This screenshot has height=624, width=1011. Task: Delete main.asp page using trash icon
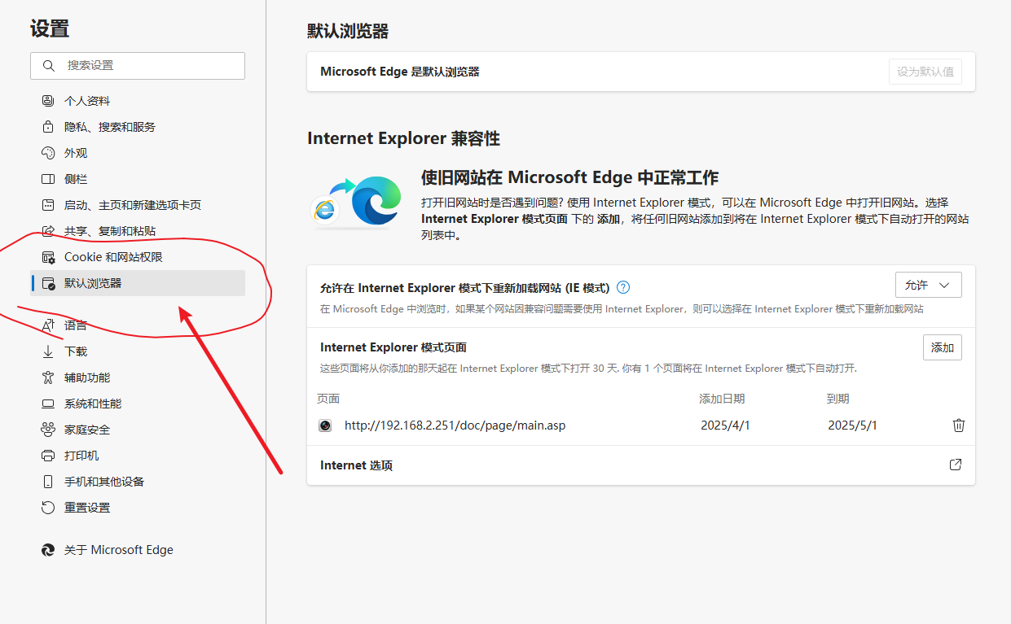pos(959,425)
